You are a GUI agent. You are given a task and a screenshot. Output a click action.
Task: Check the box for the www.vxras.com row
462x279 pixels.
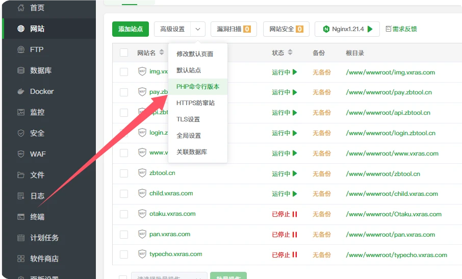tap(124, 153)
